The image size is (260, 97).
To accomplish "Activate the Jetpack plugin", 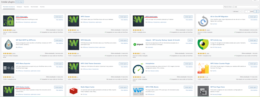I will pyautogui.click(x=190, y=40).
